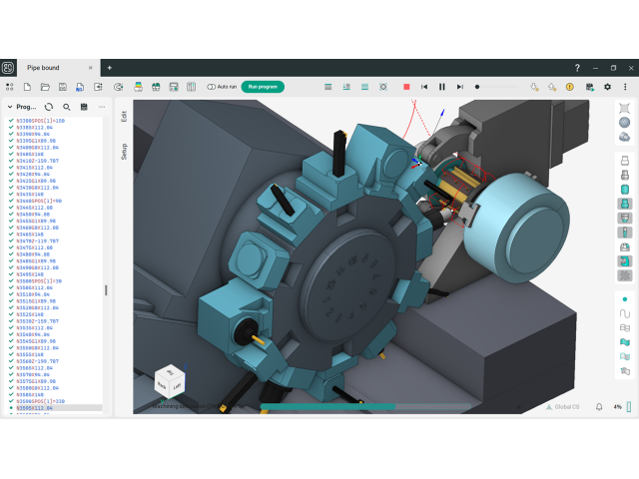
Task: Click the view orientation cube
Action: coord(169,379)
